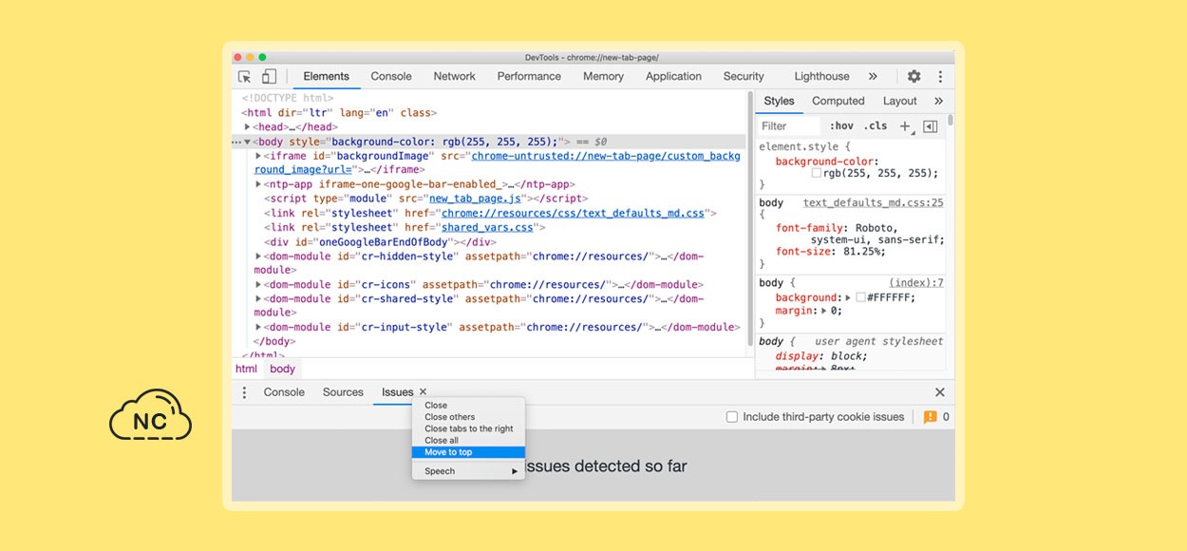Expand the backgroundImage iframe node
The image size is (1187, 551).
tap(259, 156)
